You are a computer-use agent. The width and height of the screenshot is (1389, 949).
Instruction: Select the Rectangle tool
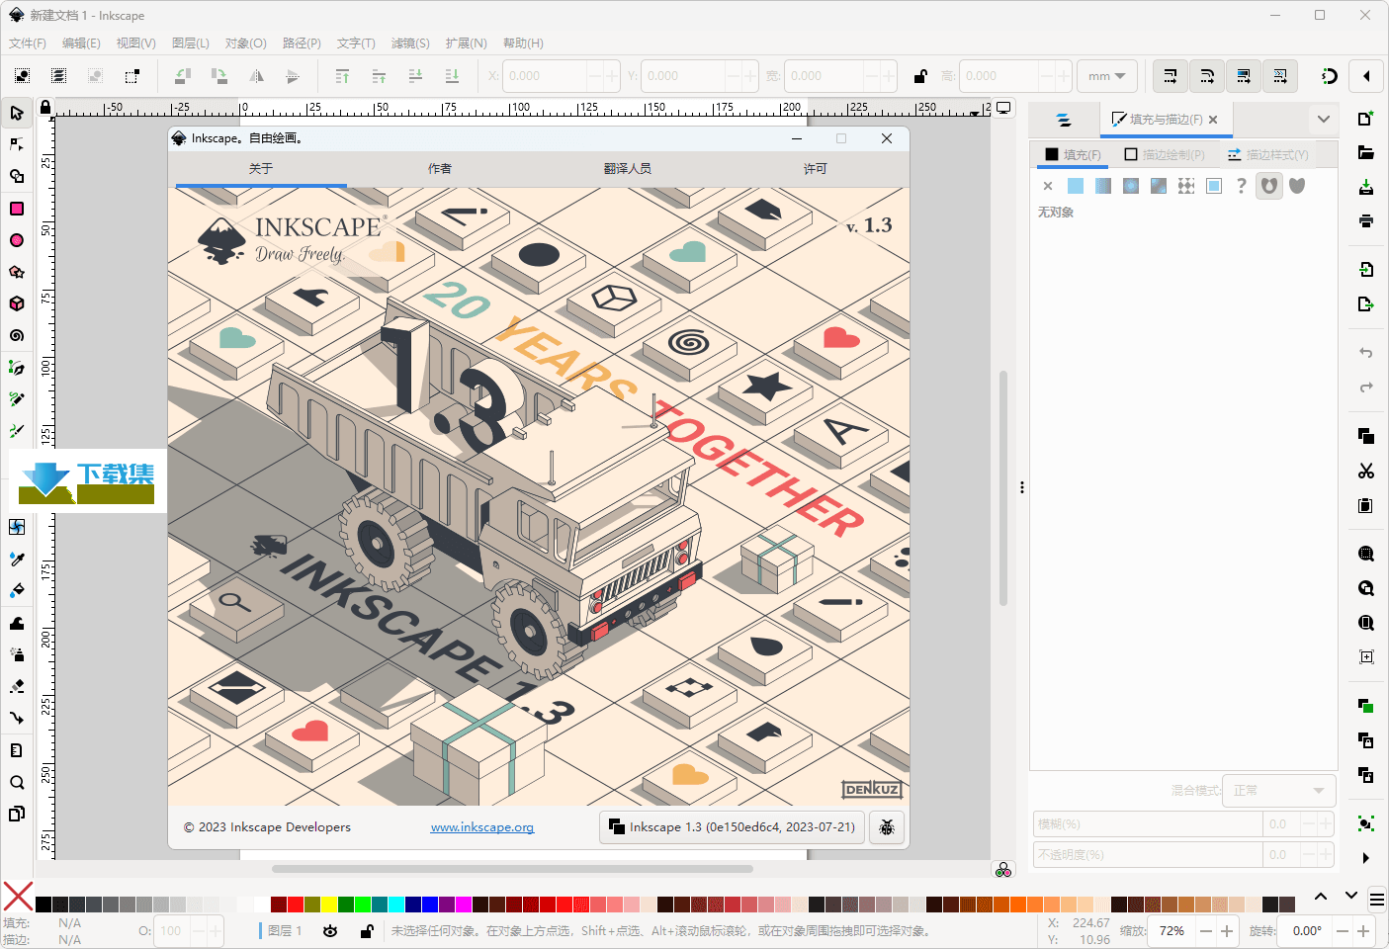[17, 209]
